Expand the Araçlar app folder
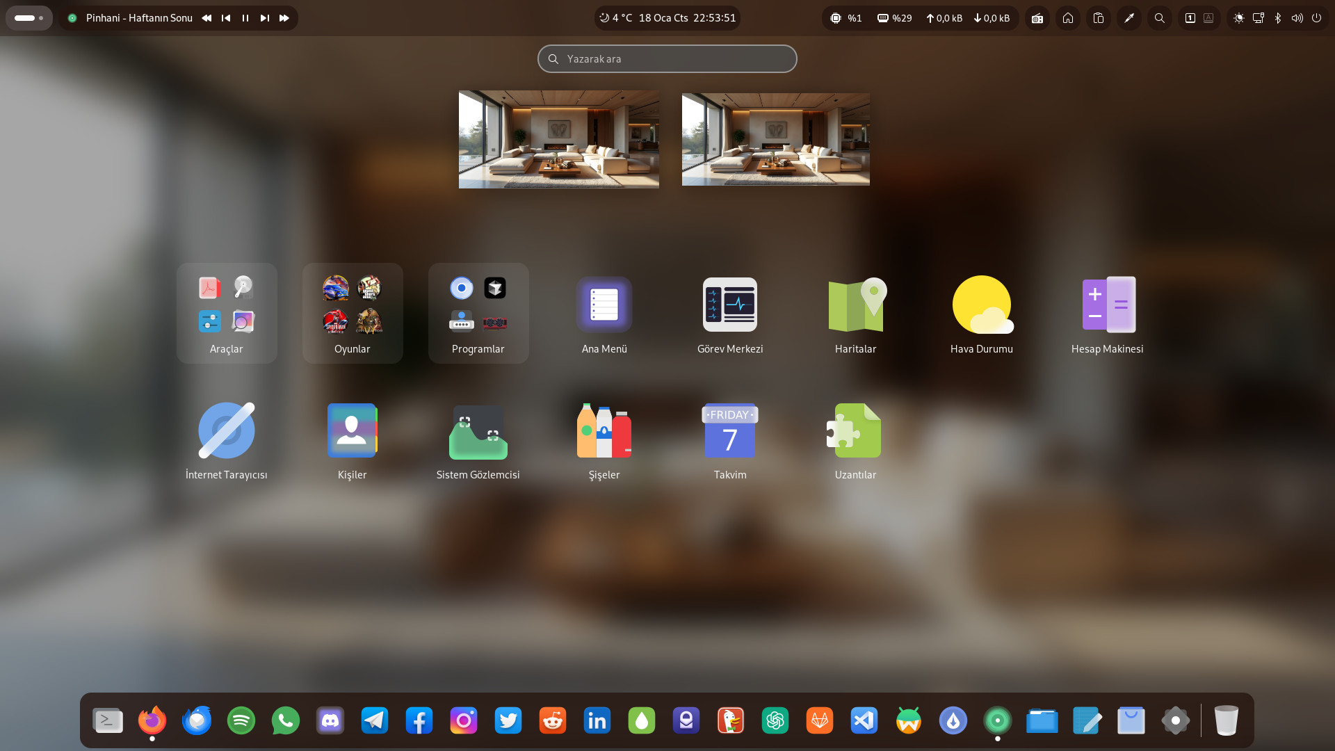Image resolution: width=1335 pixels, height=751 pixels. point(227,313)
